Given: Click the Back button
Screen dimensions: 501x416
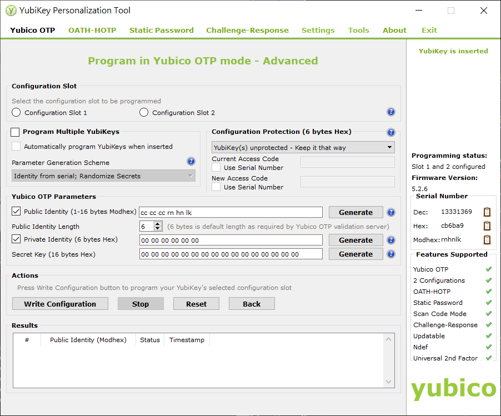Looking at the screenshot, I should 252,304.
